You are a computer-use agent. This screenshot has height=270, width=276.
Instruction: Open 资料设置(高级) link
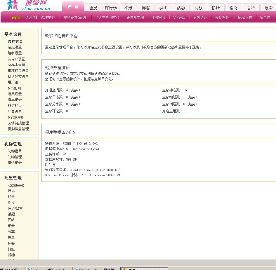[76, 18]
